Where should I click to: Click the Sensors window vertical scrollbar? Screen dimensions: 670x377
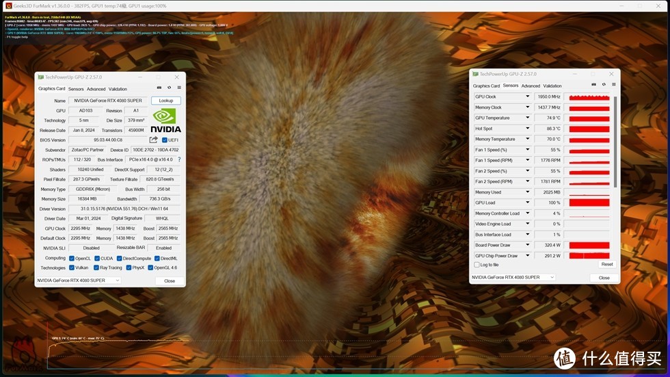pos(615,141)
